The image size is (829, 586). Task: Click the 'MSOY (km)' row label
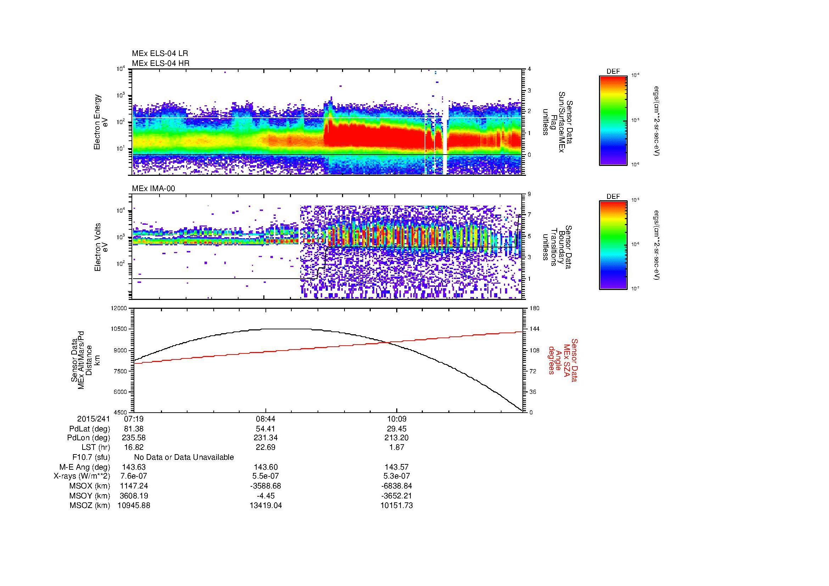90,496
